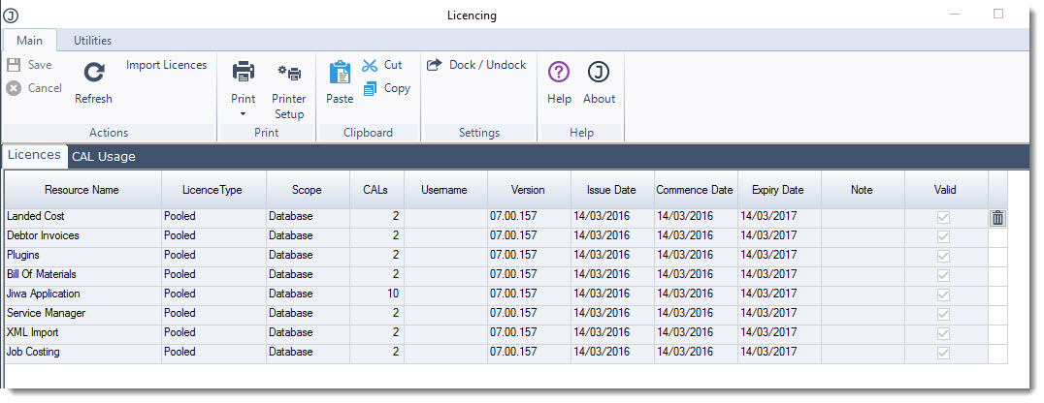Click Note cell in Debtor Invoices row

[x=863, y=236]
